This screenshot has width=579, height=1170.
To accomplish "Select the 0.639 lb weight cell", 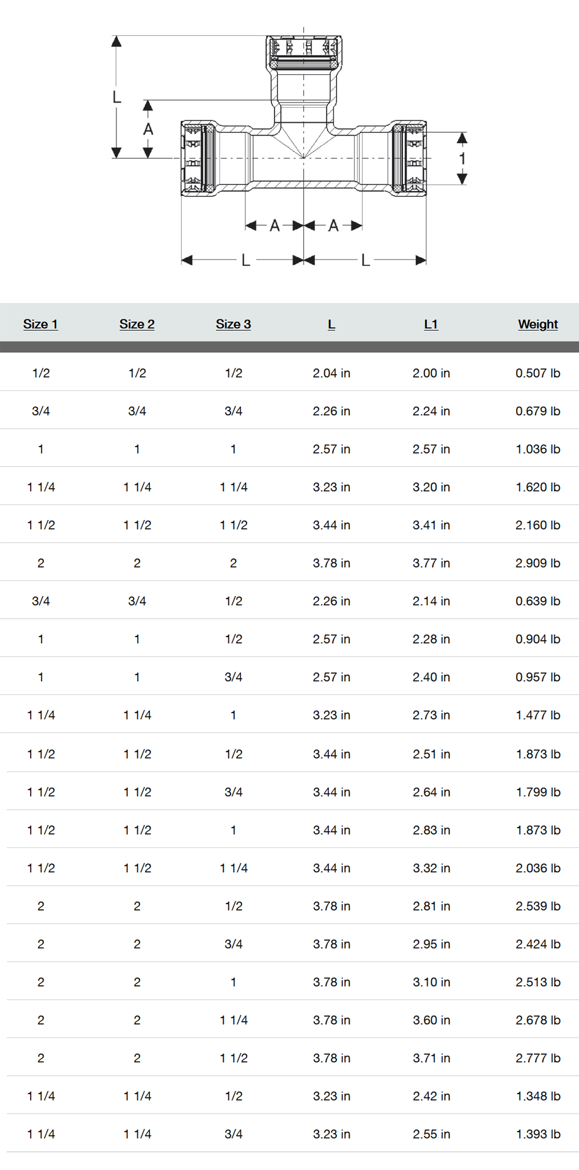I will 538,601.
